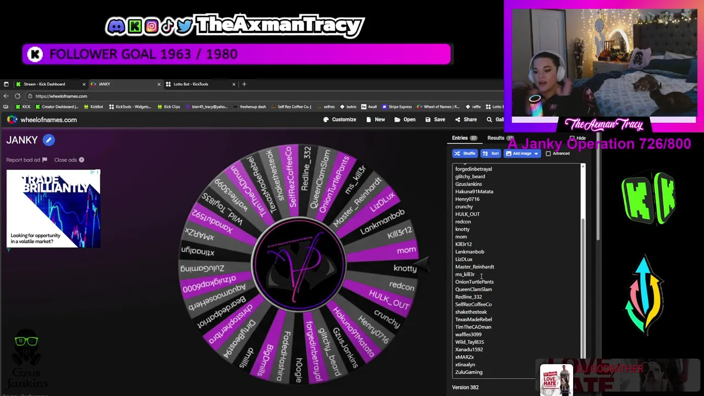Viewport: 704px width, 396px height.
Task: Open the Self Rez Coffee Co bookmark
Action: tap(291, 107)
